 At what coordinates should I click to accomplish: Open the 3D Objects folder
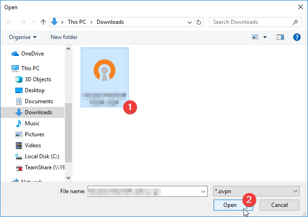38,79
